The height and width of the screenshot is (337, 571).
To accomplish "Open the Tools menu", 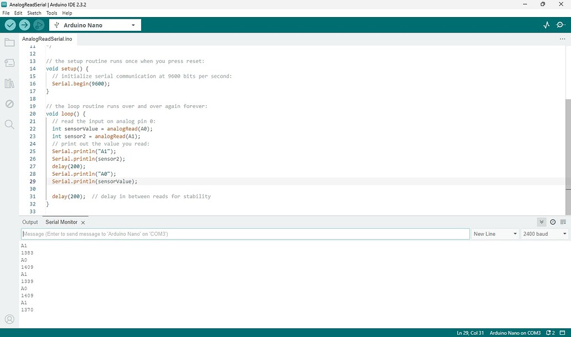I will click(x=51, y=13).
